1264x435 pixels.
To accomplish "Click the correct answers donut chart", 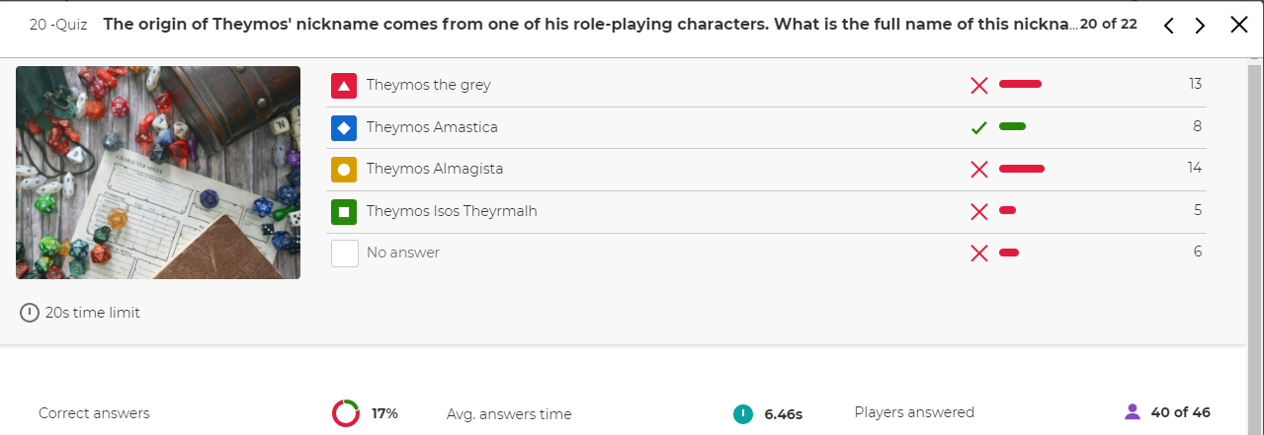I will pos(346,413).
